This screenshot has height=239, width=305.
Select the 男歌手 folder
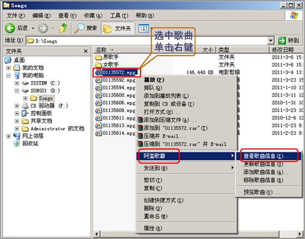click(107, 57)
